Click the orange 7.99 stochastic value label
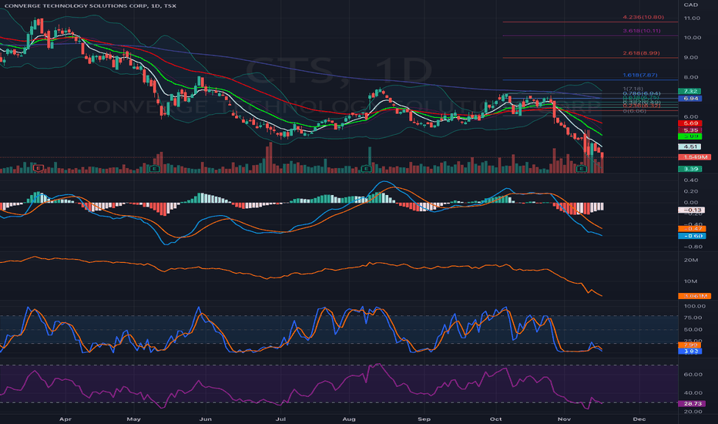Viewport: 718px width, 424px height. click(689, 345)
